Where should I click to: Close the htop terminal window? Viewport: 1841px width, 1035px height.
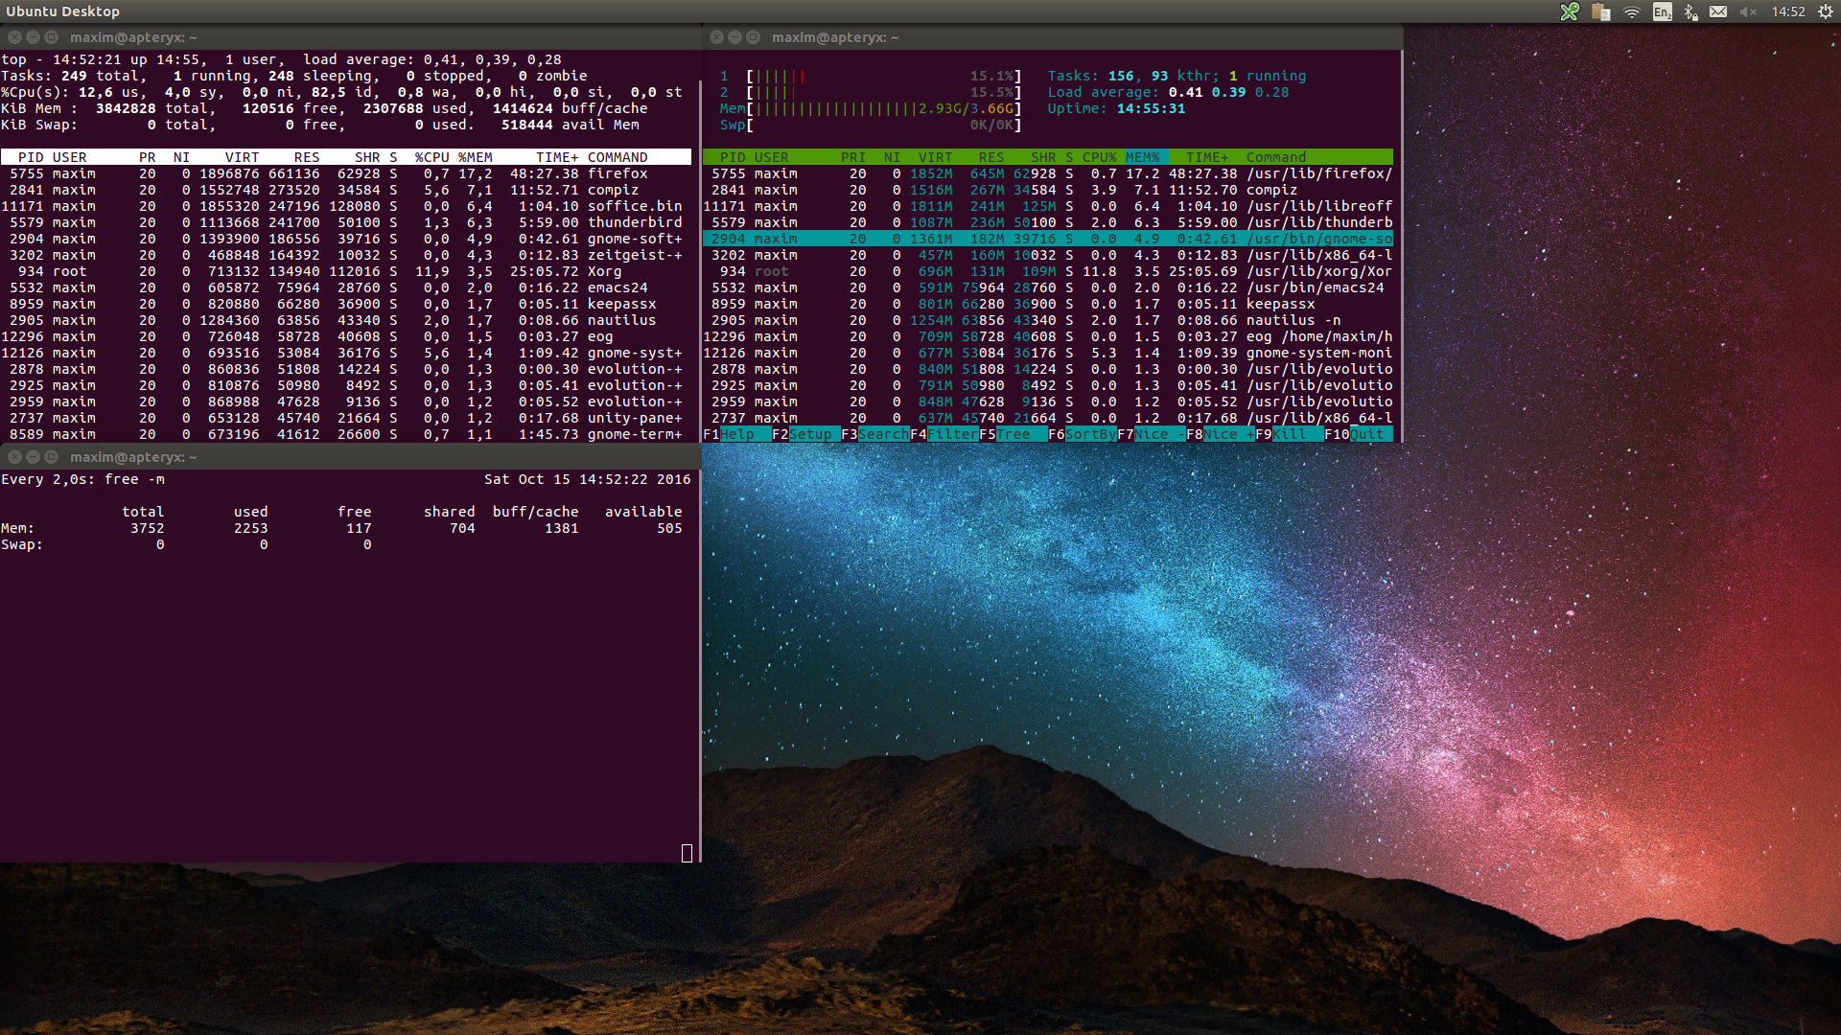click(716, 37)
